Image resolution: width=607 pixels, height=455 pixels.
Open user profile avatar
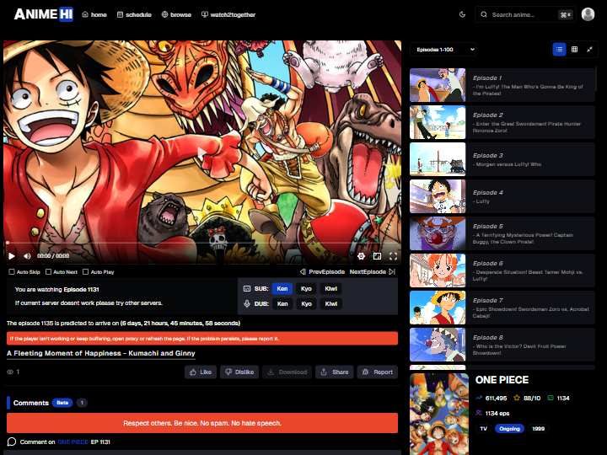coord(587,14)
